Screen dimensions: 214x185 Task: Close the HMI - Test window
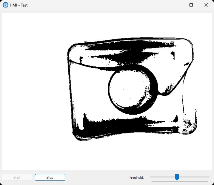tap(206, 5)
